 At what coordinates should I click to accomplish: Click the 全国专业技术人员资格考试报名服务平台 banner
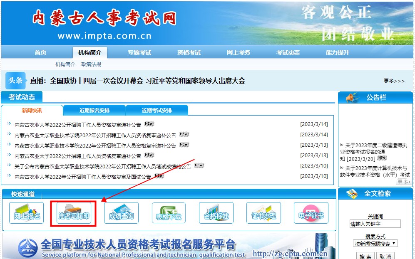pos(166,247)
